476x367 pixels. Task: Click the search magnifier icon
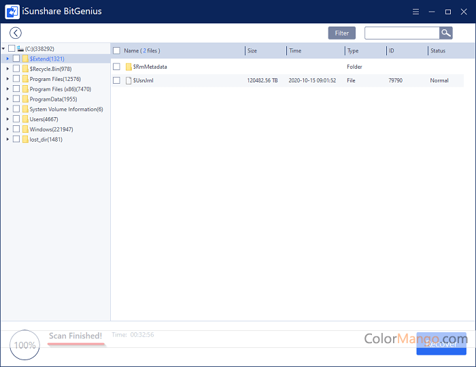click(445, 33)
